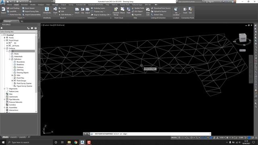
Task: Launch Autodesk ReCap
Action: (116, 10)
